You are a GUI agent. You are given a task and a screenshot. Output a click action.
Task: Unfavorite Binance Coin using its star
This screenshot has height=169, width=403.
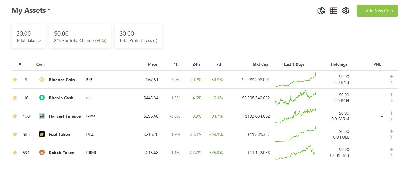[x=15, y=80]
